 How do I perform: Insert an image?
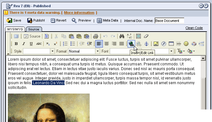pos(156,44)
